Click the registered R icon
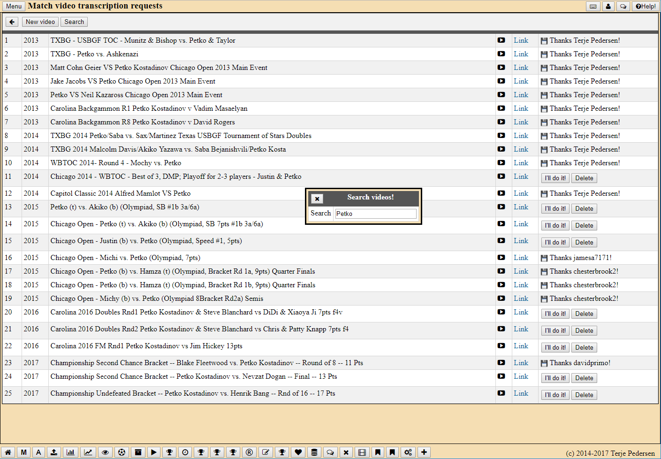This screenshot has height=459, width=661. pos(249,452)
